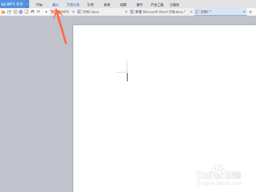Image resolution: width=256 pixels, height=192 pixels.
Task: Expand the dropdown arrow beside WPS 文字
Action: [x=28, y=4]
